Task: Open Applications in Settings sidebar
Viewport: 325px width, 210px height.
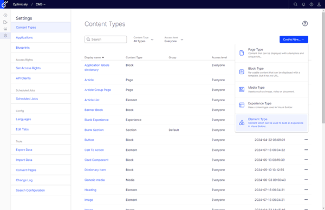Action: 41,37
